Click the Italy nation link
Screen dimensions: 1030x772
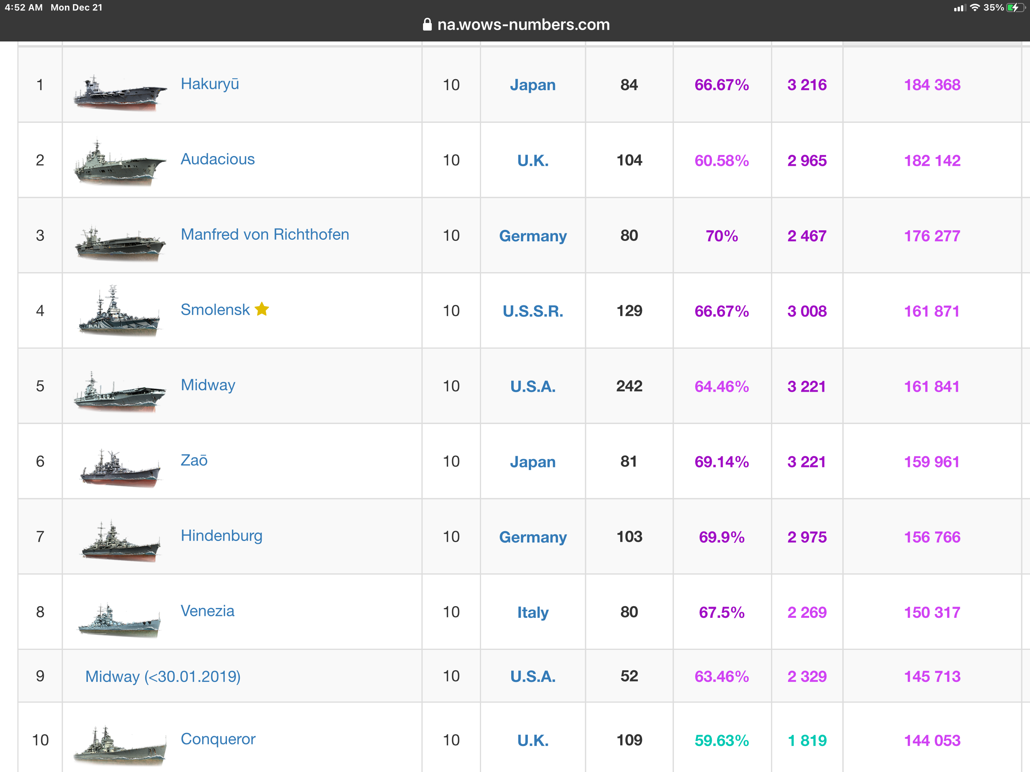tap(533, 612)
